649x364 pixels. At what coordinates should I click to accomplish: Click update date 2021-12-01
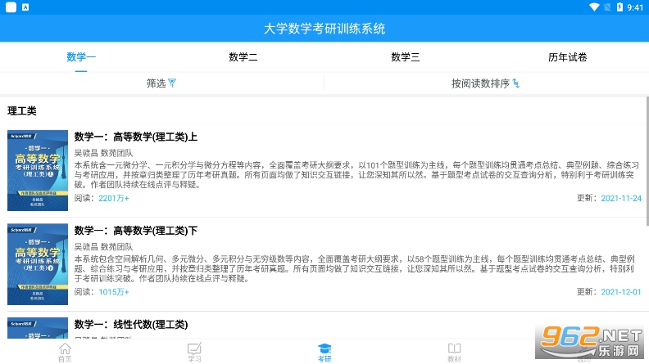(621, 292)
